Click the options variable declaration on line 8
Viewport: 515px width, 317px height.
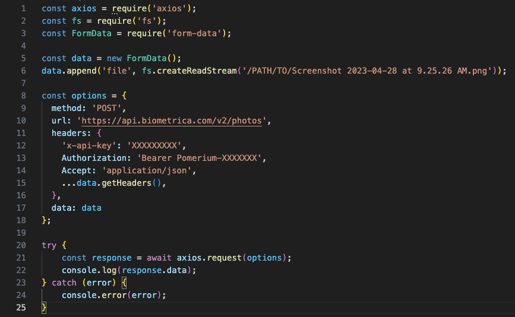coord(89,96)
